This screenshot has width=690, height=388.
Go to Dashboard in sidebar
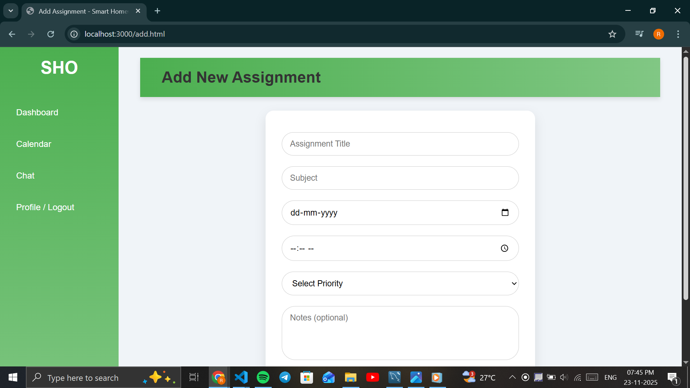pyautogui.click(x=37, y=112)
